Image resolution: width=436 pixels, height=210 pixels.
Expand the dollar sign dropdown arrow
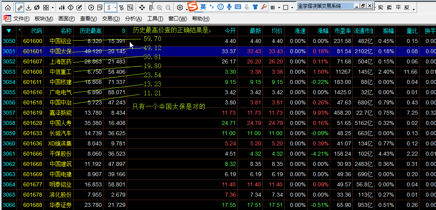(x=115, y=8)
